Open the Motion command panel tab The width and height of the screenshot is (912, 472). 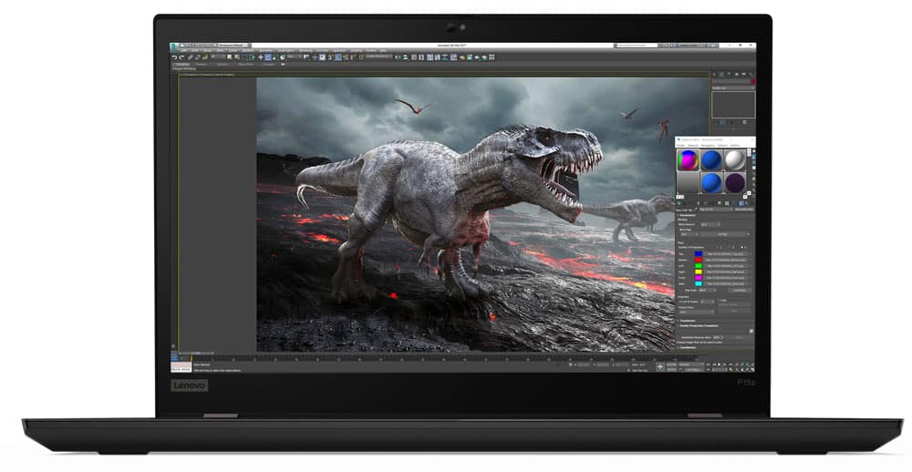736,75
